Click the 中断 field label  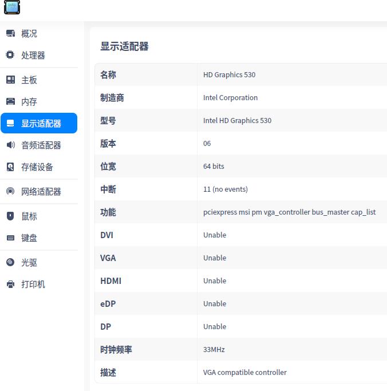[108, 189]
